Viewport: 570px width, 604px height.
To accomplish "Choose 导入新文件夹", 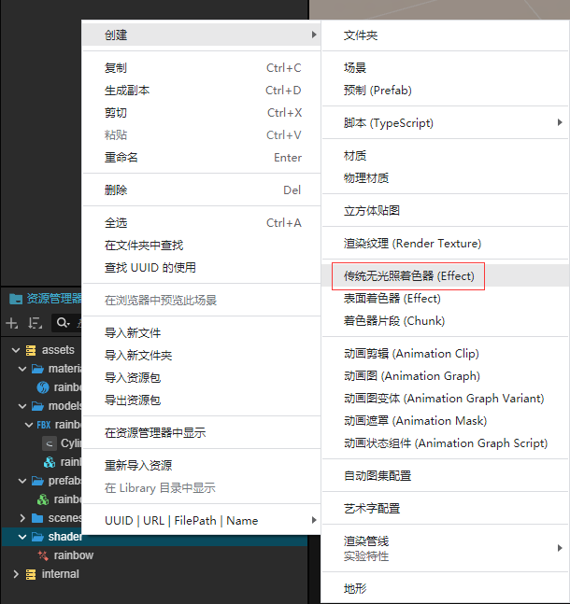I will [201, 355].
